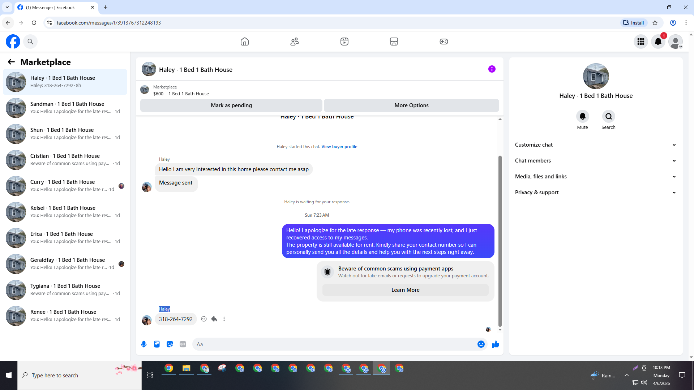Open the Gaming controller icon

(444, 42)
